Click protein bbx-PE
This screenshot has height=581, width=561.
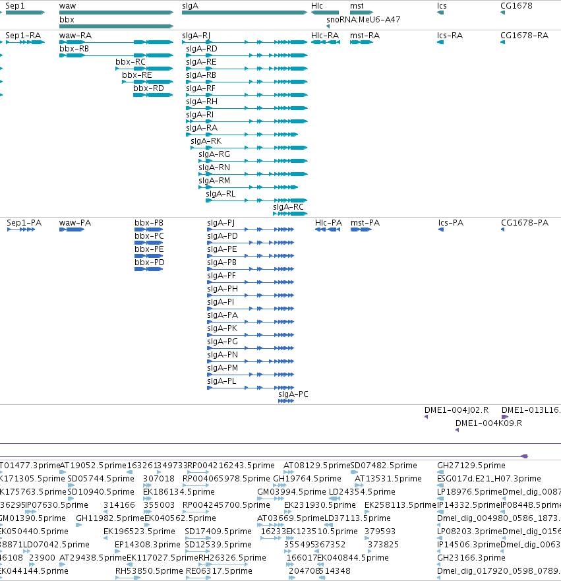click(x=148, y=256)
